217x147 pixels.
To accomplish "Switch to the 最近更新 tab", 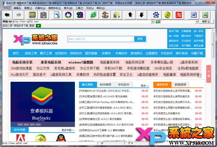I will 88,85.
